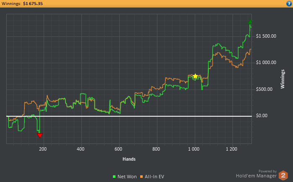Screen dimensions: 293x182
Task: Click the $1 500.00 y-axis label
Action: tap(266, 36)
